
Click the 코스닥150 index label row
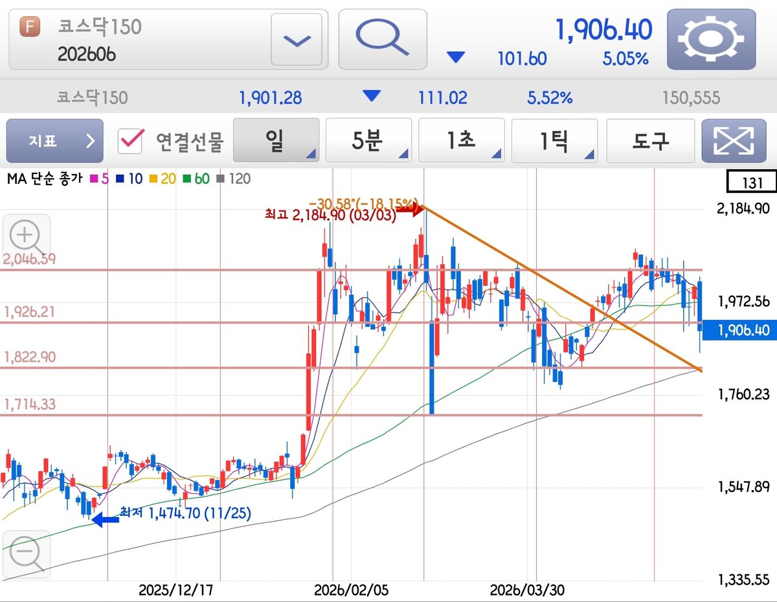point(93,98)
